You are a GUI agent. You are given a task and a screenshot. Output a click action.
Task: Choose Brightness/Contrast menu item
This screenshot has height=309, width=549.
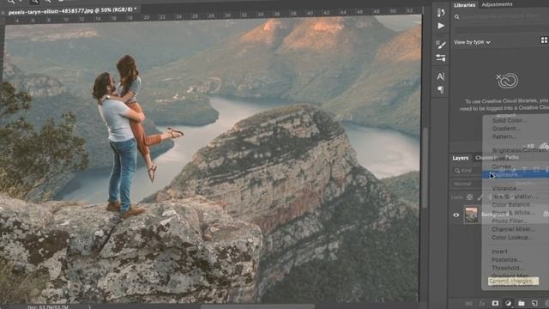point(521,150)
